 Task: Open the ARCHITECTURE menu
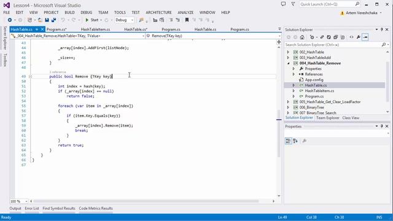(x=158, y=12)
